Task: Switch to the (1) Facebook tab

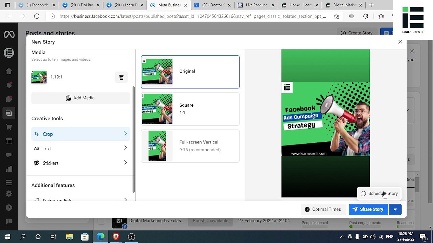Action: pos(36,5)
